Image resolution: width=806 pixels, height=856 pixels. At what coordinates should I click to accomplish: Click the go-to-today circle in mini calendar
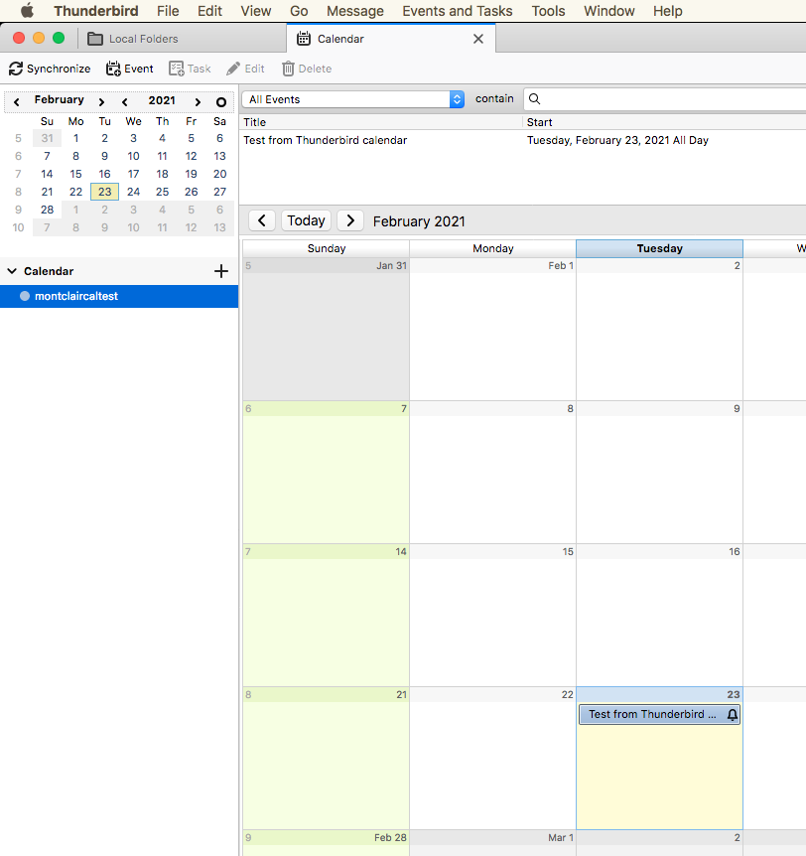pyautogui.click(x=221, y=102)
